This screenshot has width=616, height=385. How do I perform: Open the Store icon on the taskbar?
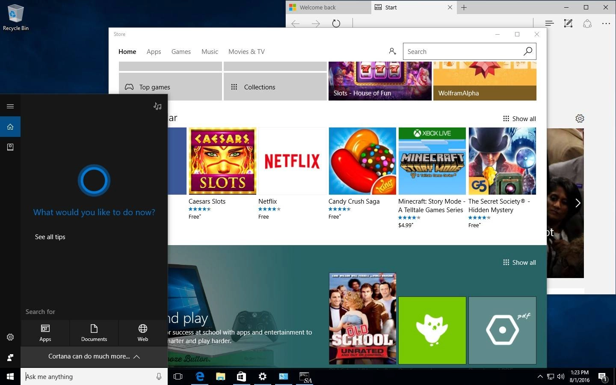(x=241, y=376)
